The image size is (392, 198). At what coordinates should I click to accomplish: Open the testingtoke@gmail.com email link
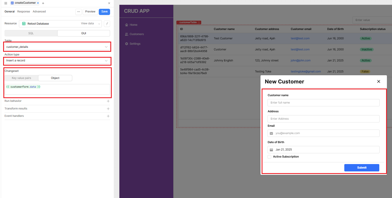pos(306,72)
